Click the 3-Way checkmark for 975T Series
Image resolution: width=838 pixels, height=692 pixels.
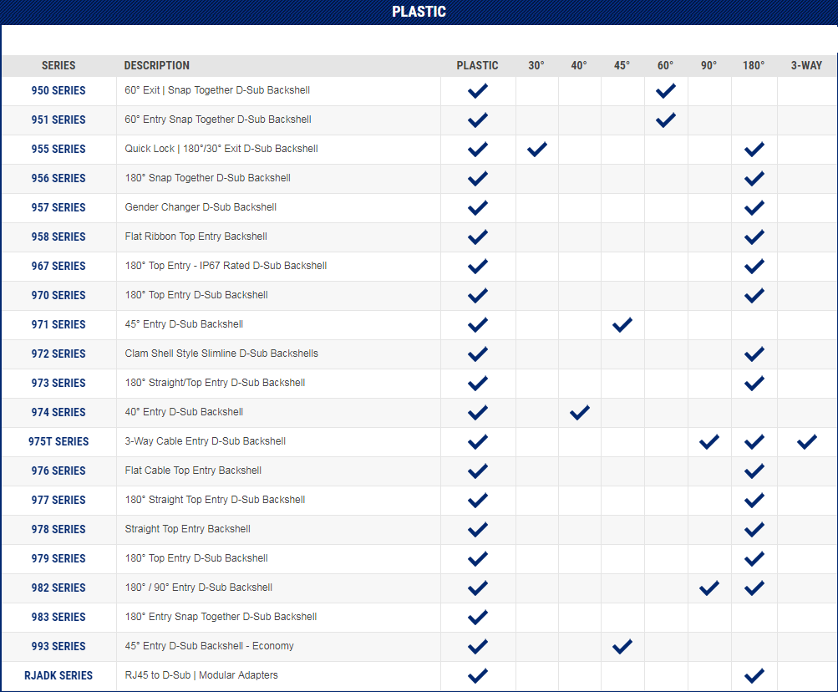pyautogui.click(x=806, y=441)
